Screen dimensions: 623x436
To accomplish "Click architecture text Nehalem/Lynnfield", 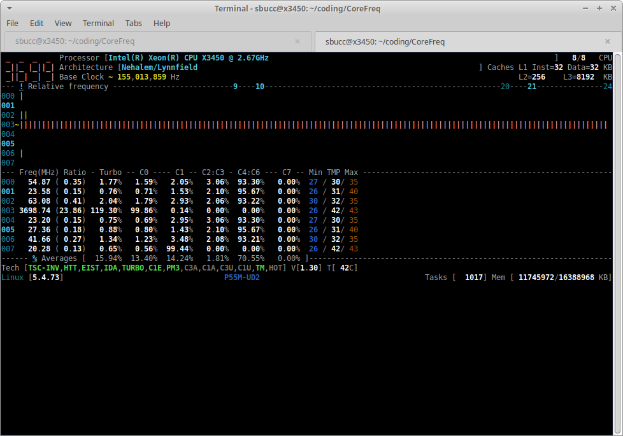I will (159, 67).
